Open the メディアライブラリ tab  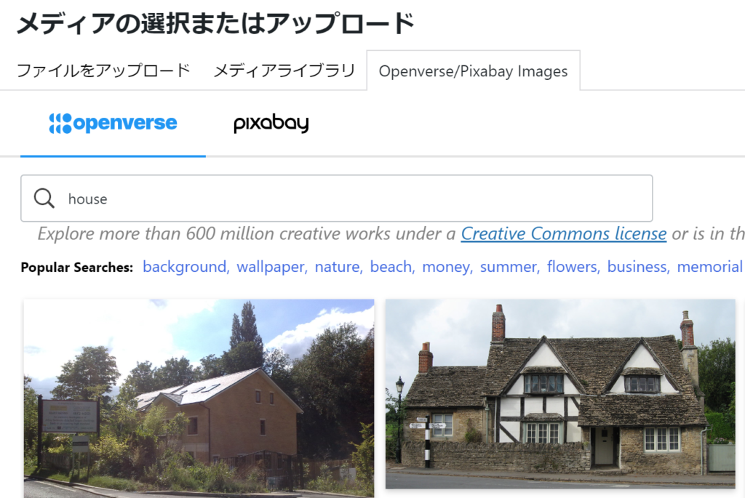[284, 71]
